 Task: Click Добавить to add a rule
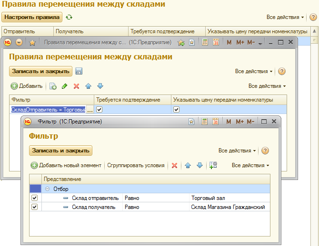pyautogui.click(x=27, y=86)
